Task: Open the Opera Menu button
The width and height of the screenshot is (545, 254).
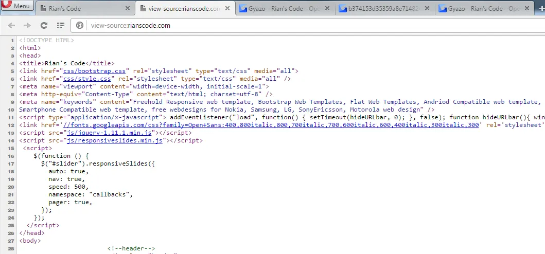Action: [x=17, y=6]
